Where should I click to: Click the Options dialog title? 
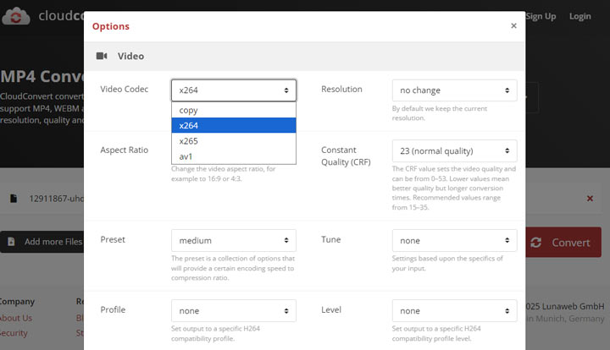[111, 26]
